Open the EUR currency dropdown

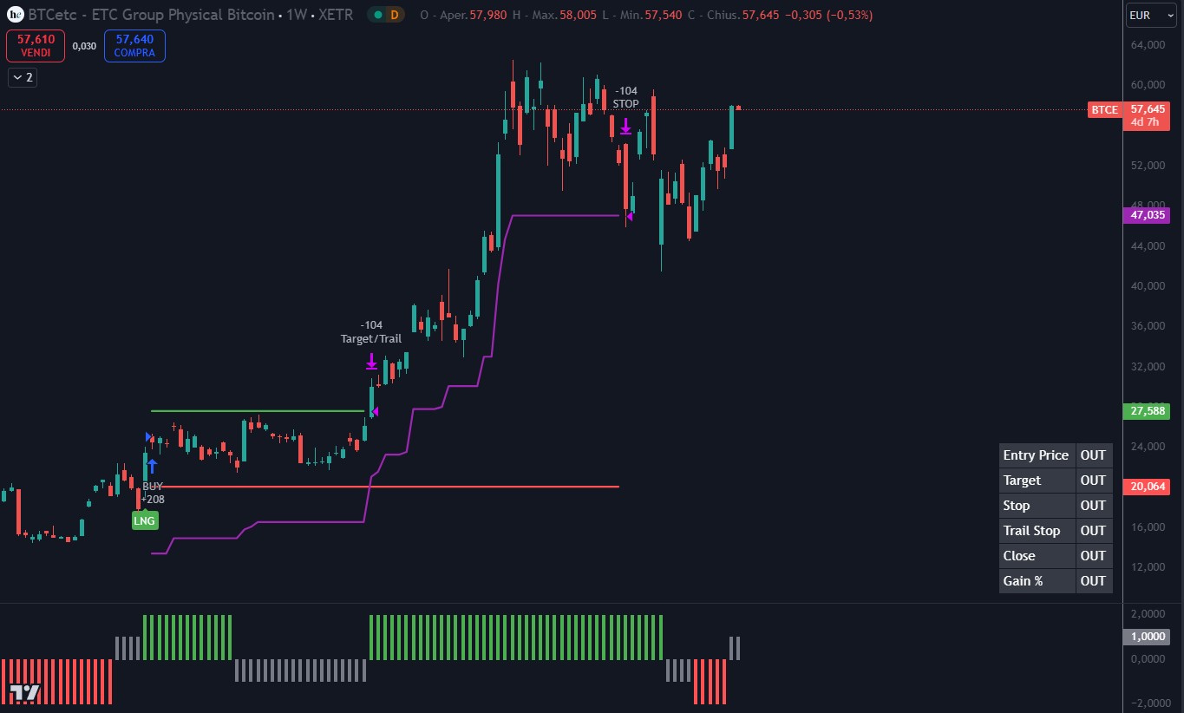[x=1150, y=16]
